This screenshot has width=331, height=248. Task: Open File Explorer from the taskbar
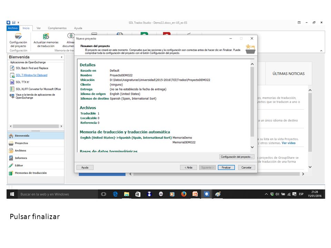(x=127, y=194)
